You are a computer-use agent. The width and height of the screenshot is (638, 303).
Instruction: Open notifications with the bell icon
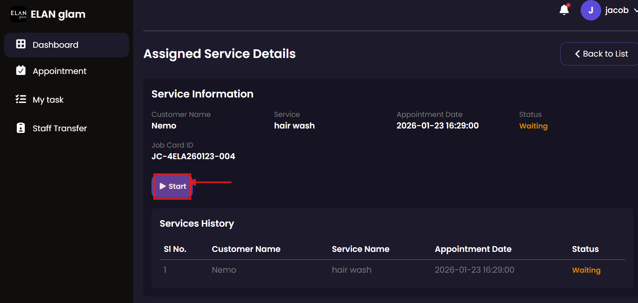click(564, 10)
